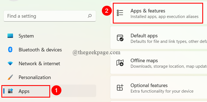Click the Apps sidebar icon
The height and width of the screenshot is (102, 207).
point(11,91)
